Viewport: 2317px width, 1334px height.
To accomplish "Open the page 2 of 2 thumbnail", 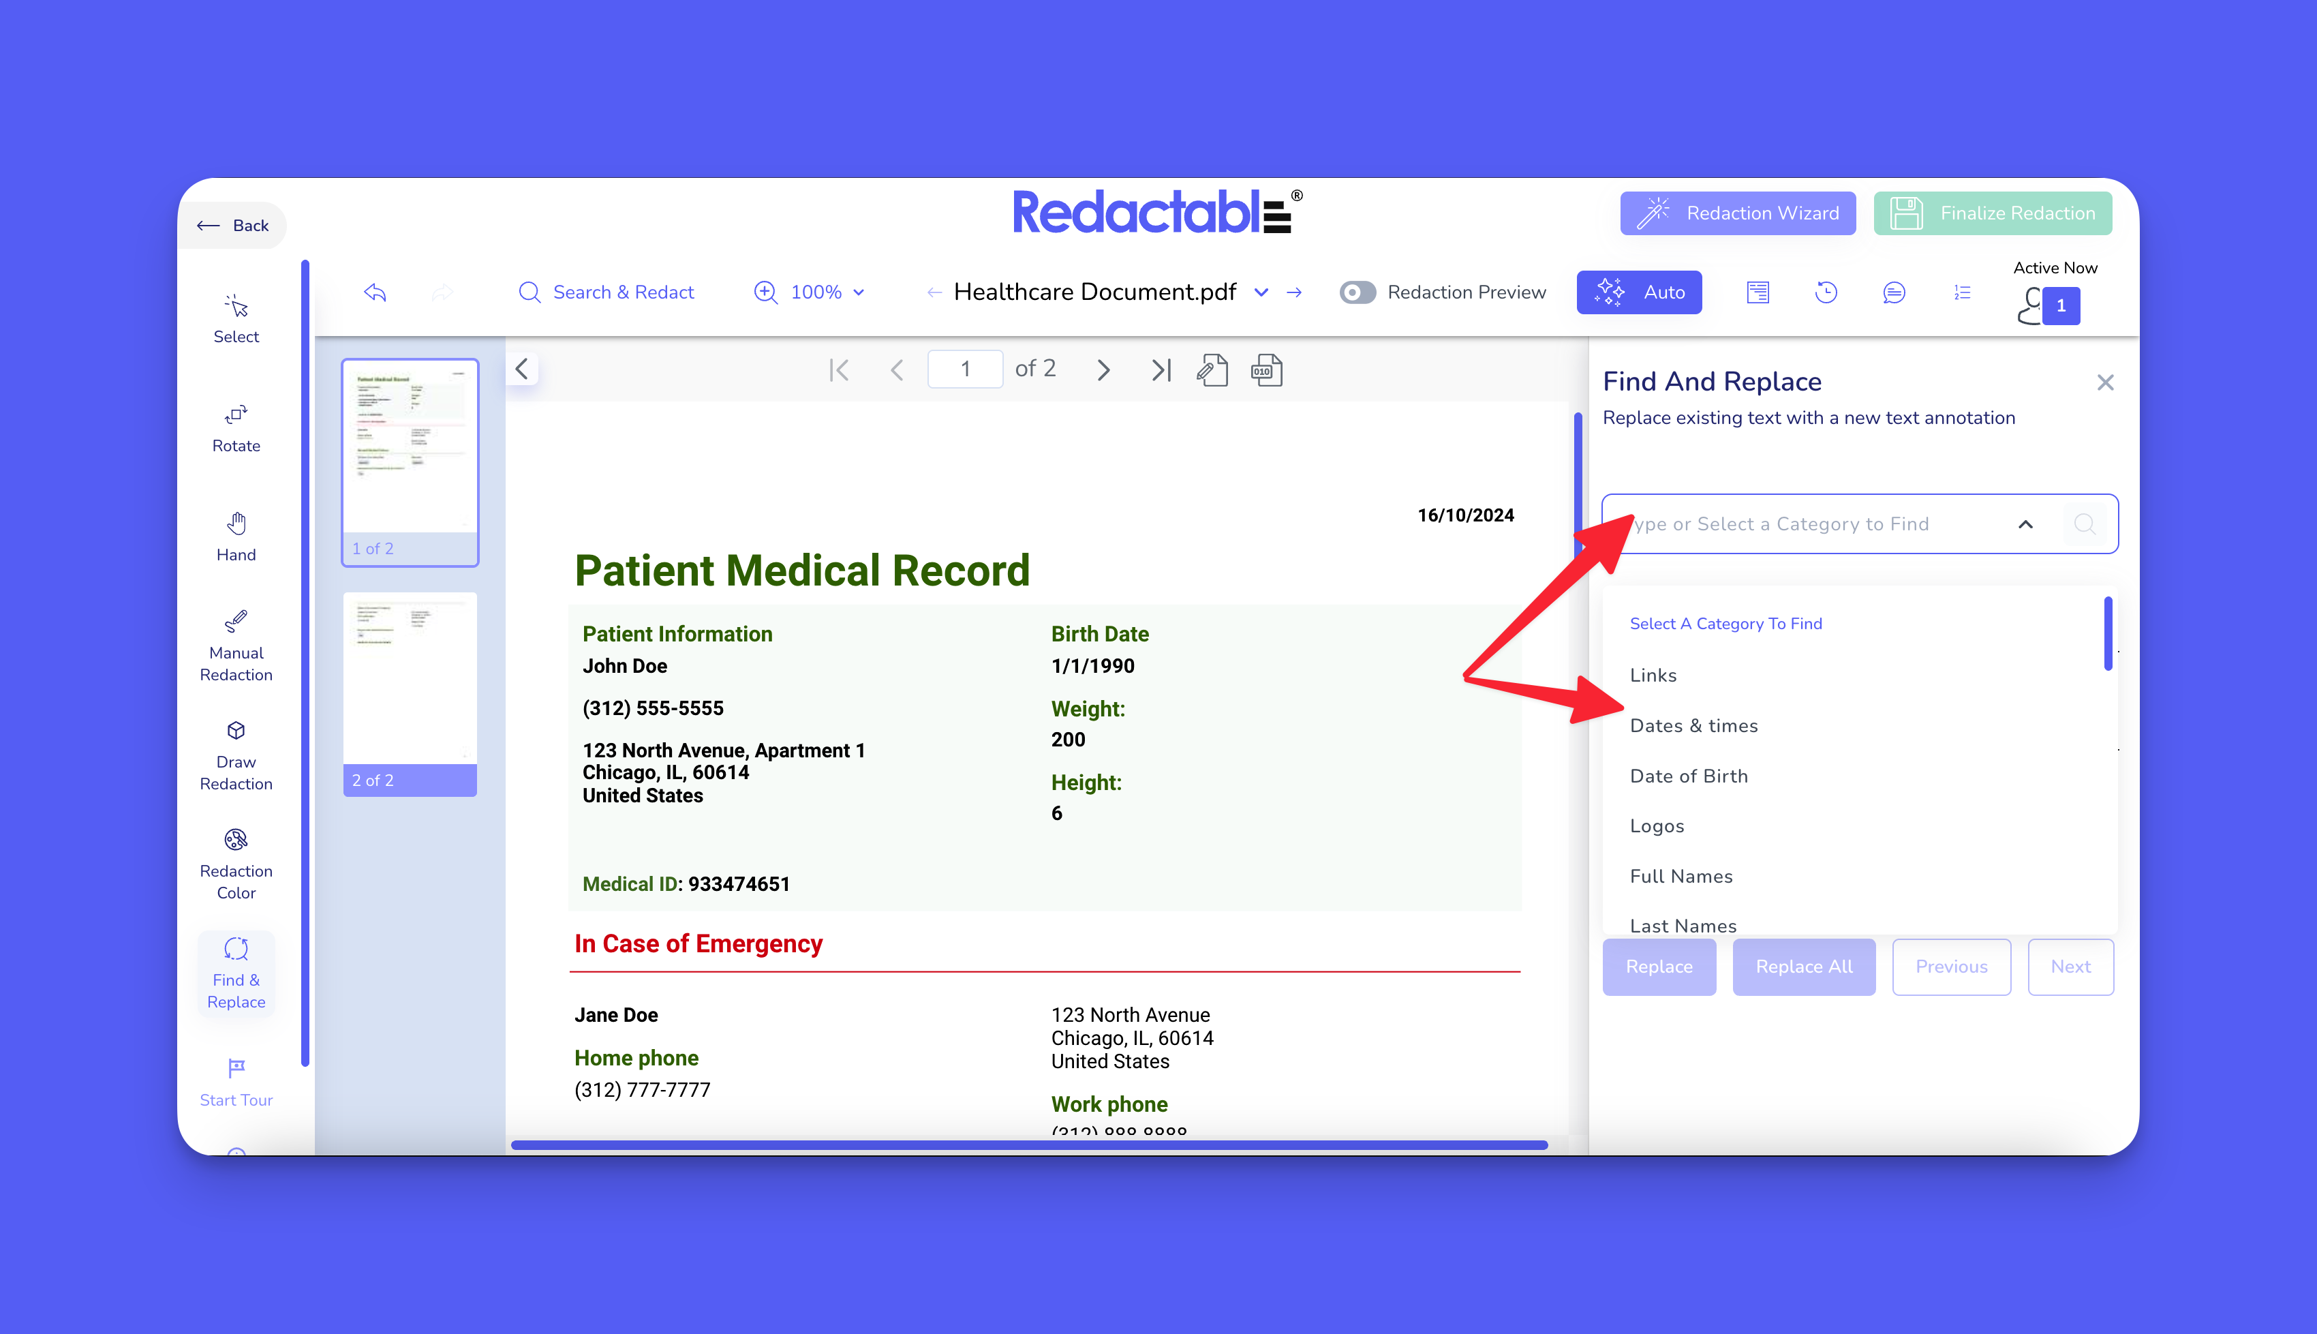I will pyautogui.click(x=410, y=692).
